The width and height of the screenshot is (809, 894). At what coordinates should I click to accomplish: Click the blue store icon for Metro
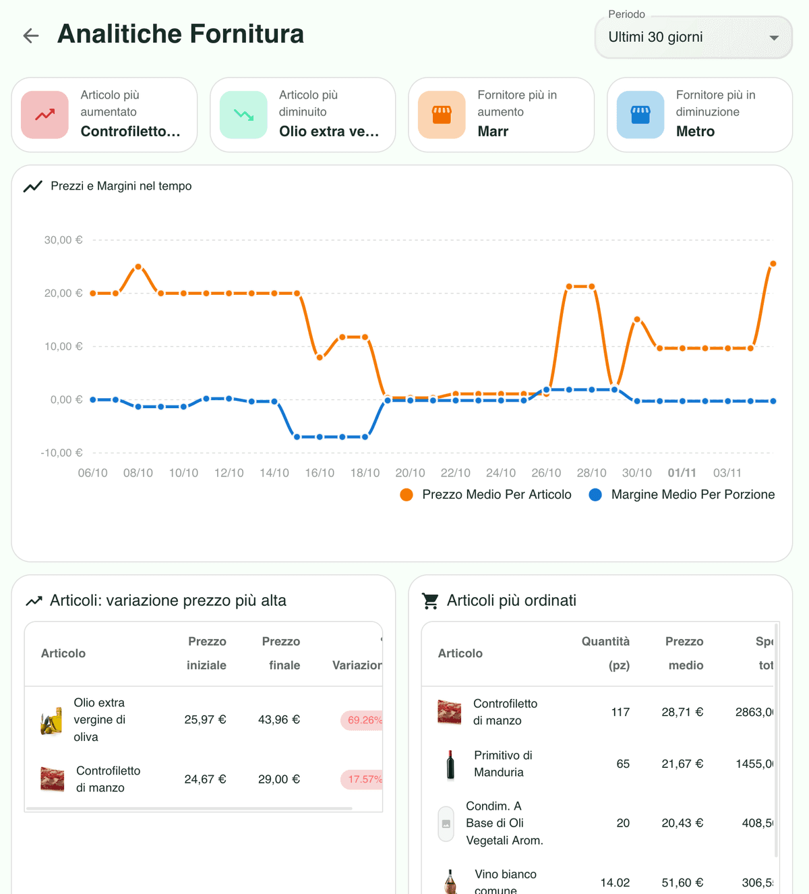(640, 115)
